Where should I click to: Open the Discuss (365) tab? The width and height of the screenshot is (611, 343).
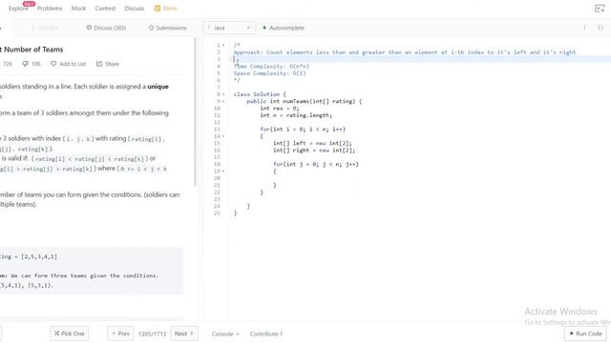pos(106,28)
